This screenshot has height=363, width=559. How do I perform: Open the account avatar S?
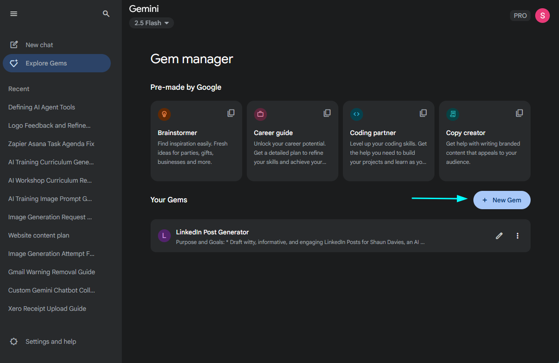point(543,15)
